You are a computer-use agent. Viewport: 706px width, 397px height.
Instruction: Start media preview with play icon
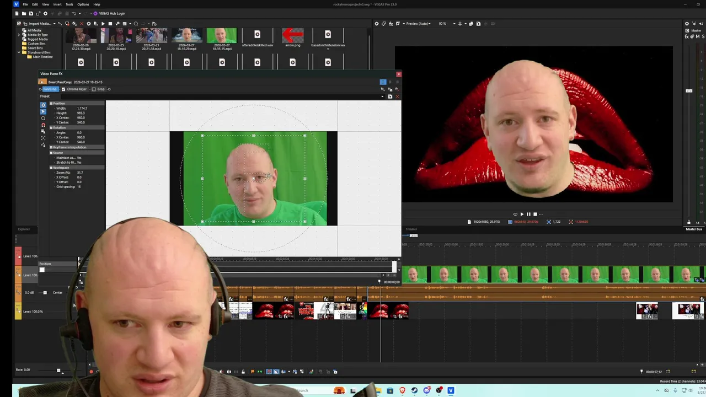(103, 24)
